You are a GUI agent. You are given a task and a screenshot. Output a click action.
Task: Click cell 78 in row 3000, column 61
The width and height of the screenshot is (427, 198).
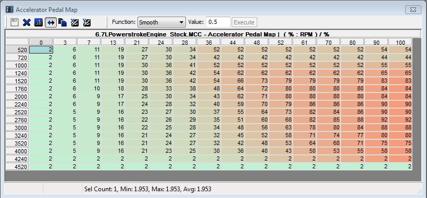[x=305, y=128]
